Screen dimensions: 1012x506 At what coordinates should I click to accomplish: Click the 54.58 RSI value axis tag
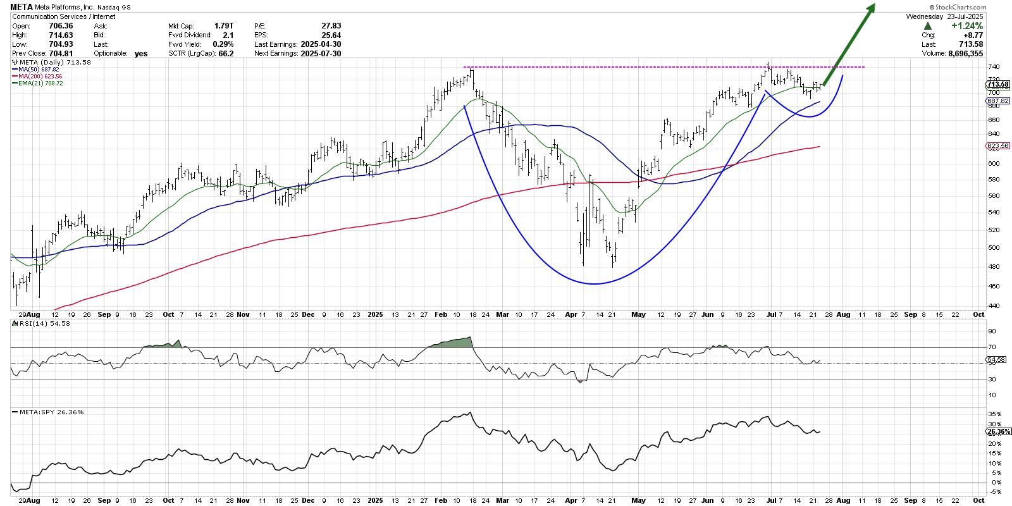pyautogui.click(x=996, y=360)
